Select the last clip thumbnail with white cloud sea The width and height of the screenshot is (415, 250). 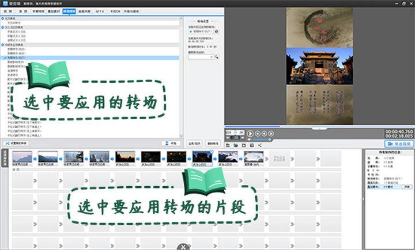coord(254,157)
